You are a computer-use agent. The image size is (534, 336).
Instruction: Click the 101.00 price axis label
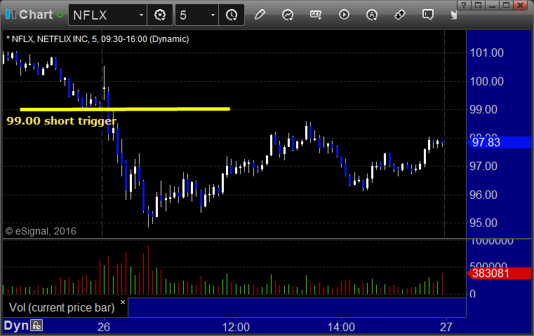487,53
